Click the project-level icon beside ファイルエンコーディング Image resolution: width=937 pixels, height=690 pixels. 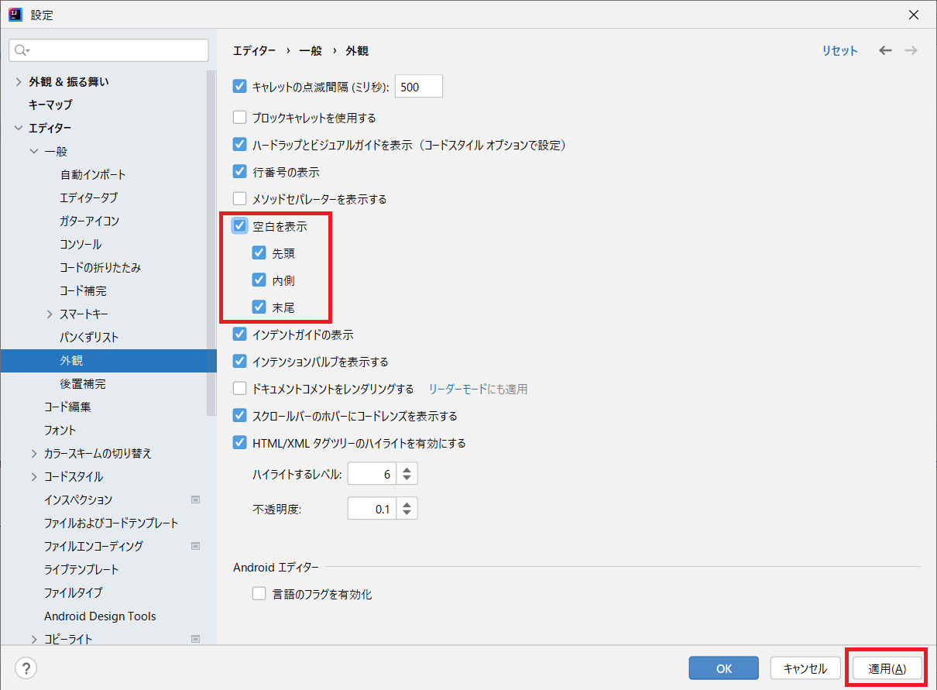[x=195, y=546]
